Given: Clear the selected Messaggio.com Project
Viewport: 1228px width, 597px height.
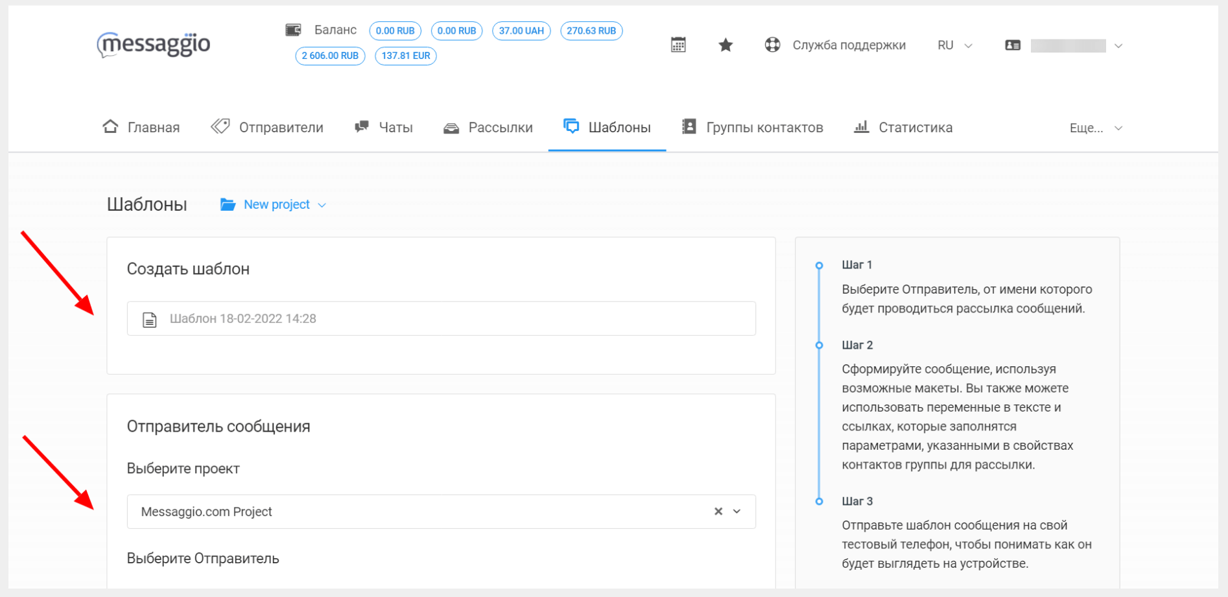Looking at the screenshot, I should click(718, 511).
